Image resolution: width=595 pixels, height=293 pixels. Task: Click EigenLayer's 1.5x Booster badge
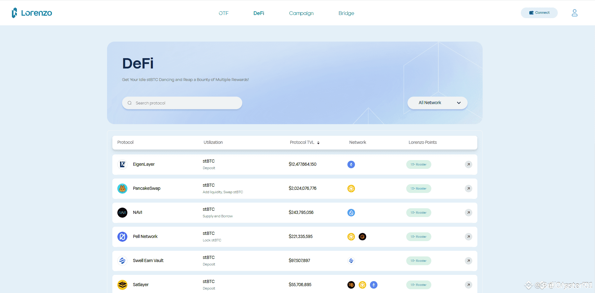[418, 164]
